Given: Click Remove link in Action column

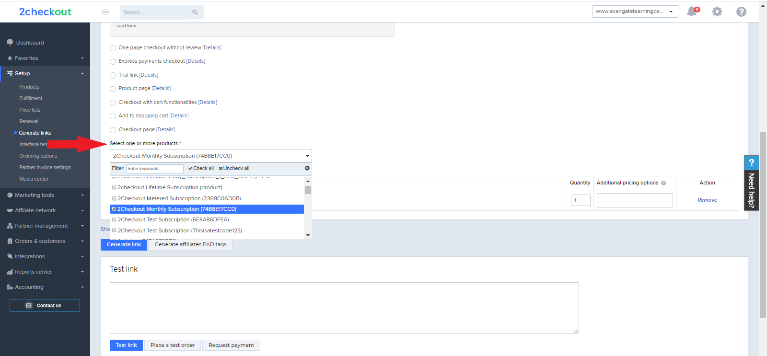Looking at the screenshot, I should [x=707, y=200].
